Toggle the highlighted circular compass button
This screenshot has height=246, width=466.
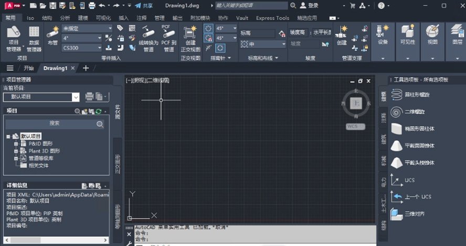point(220,48)
